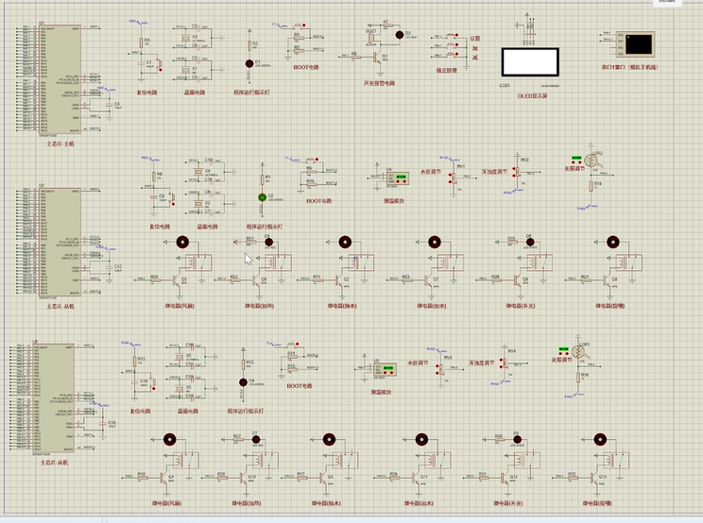
Task: Select the buzzer in the 声光报警电路
Action: coord(371,38)
